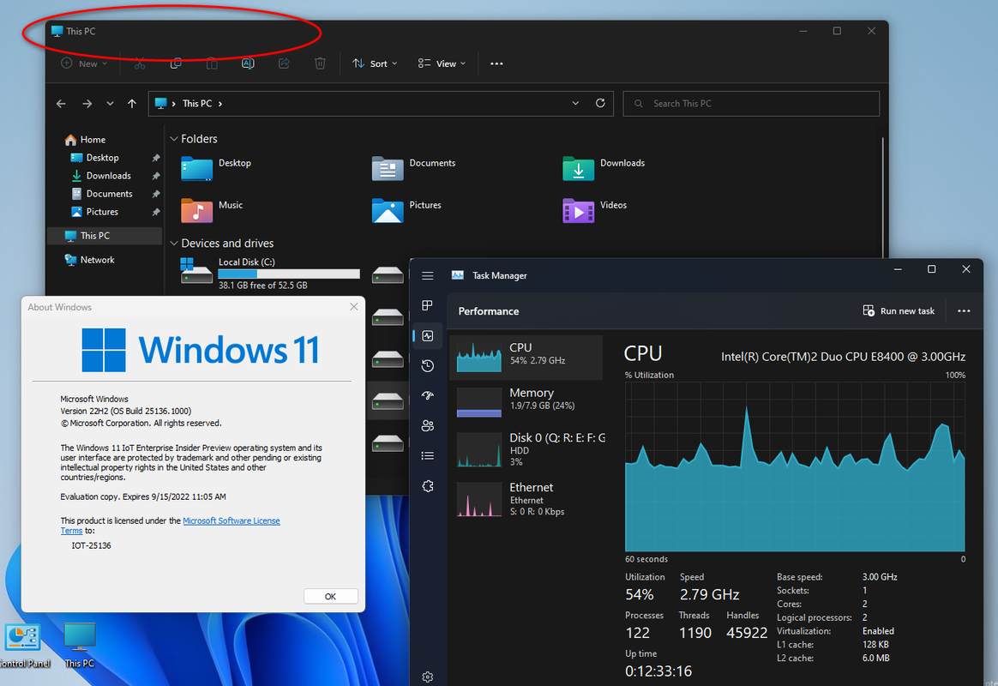The image size is (998, 686).
Task: Click OK in About Windows dialog
Action: (x=330, y=596)
